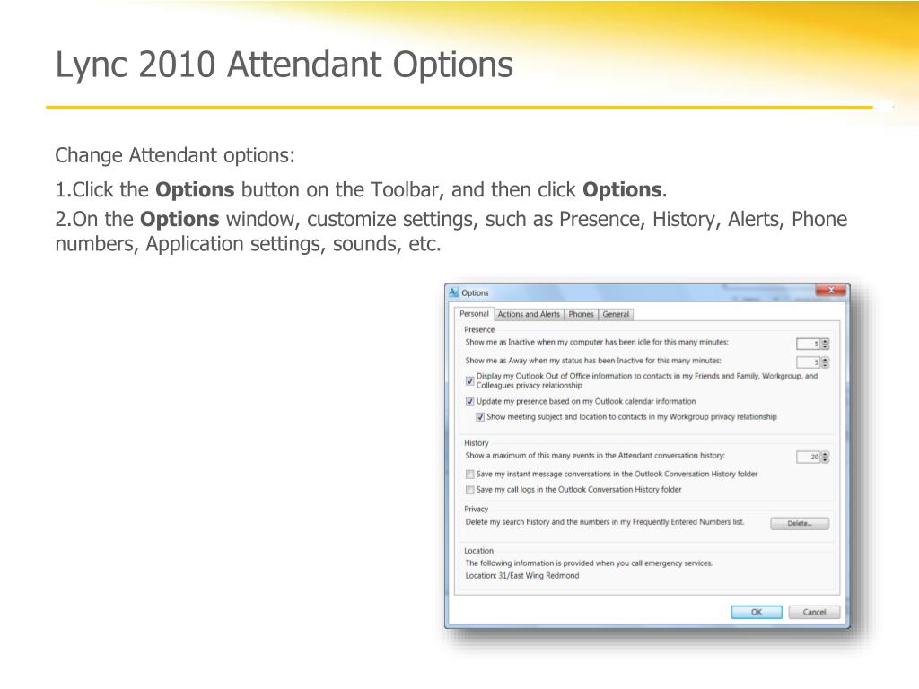Image resolution: width=919 pixels, height=689 pixels.
Task: Click the emergency services information sentence
Action: [x=589, y=563]
